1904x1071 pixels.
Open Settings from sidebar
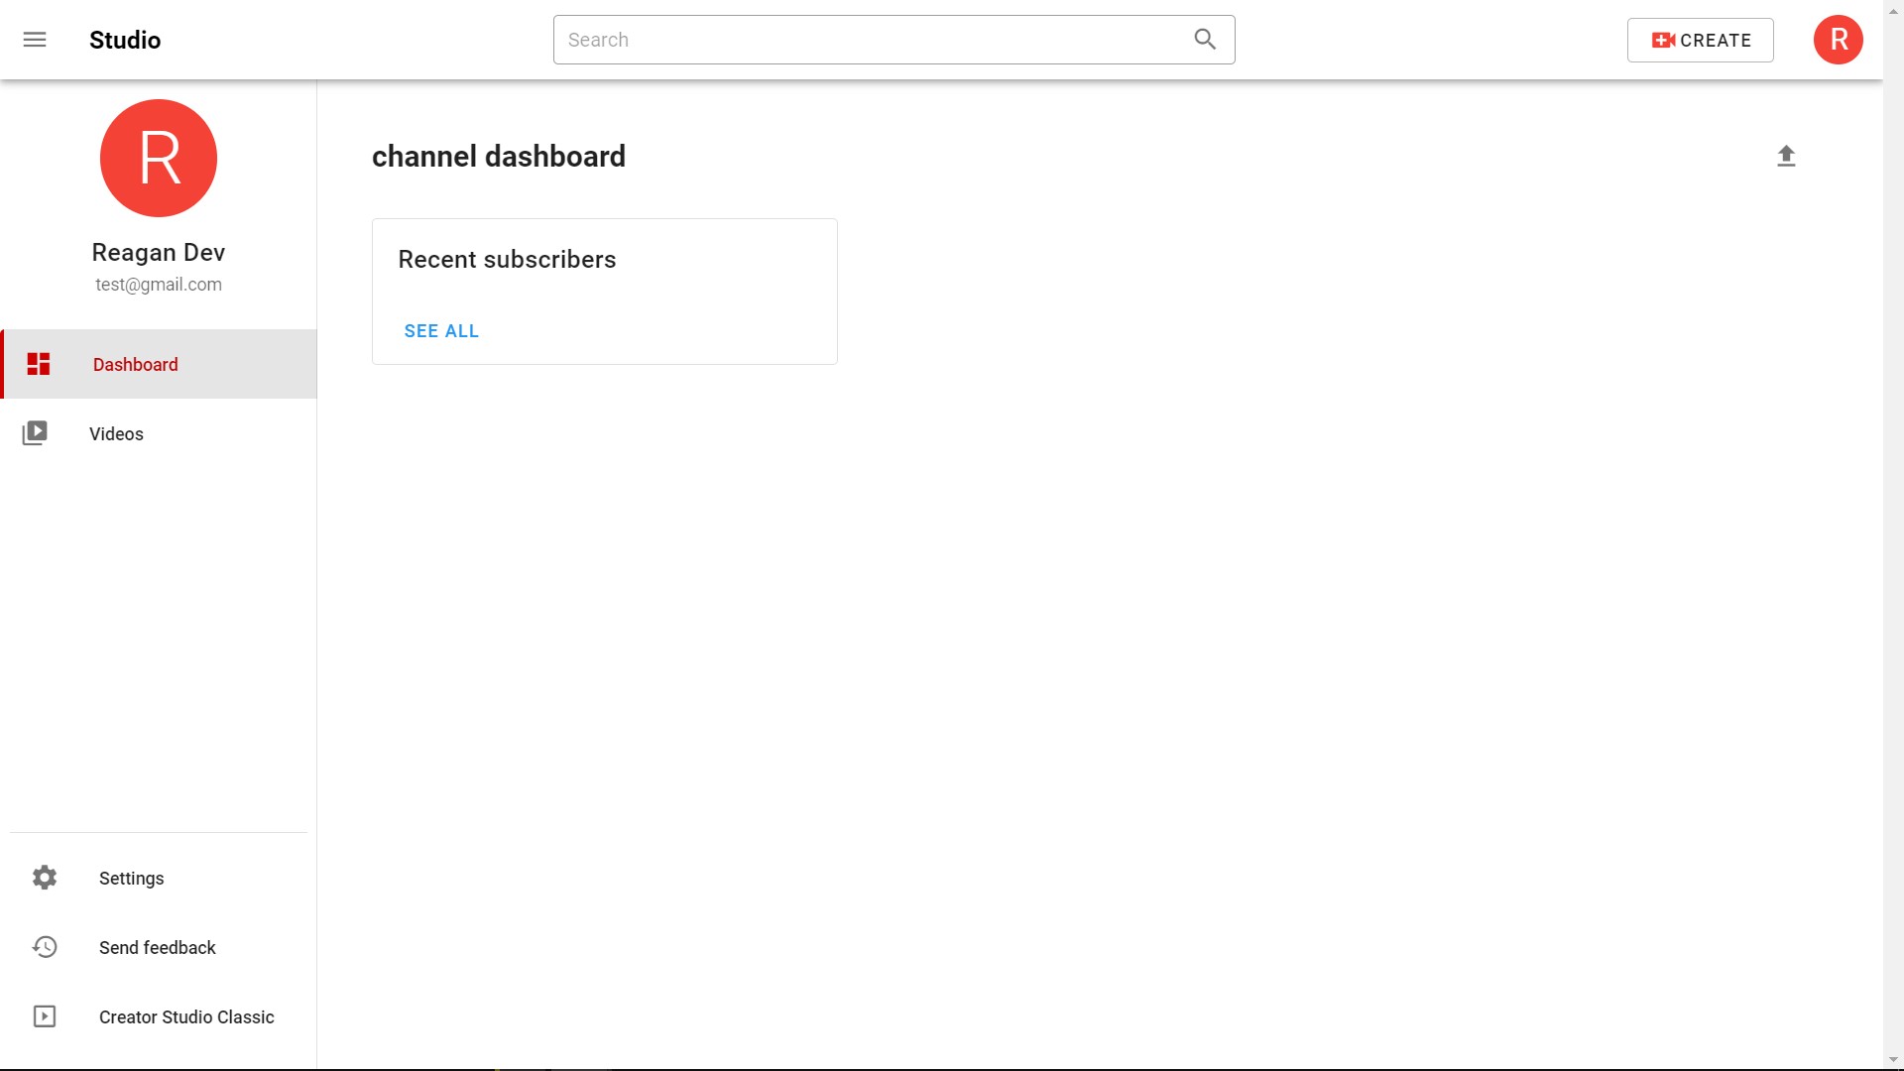[x=131, y=879]
